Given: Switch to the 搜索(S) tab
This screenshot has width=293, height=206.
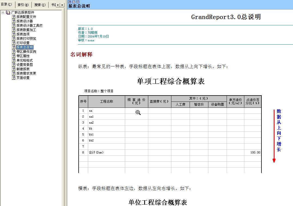Looking at the screenshot, I should click(x=40, y=5).
